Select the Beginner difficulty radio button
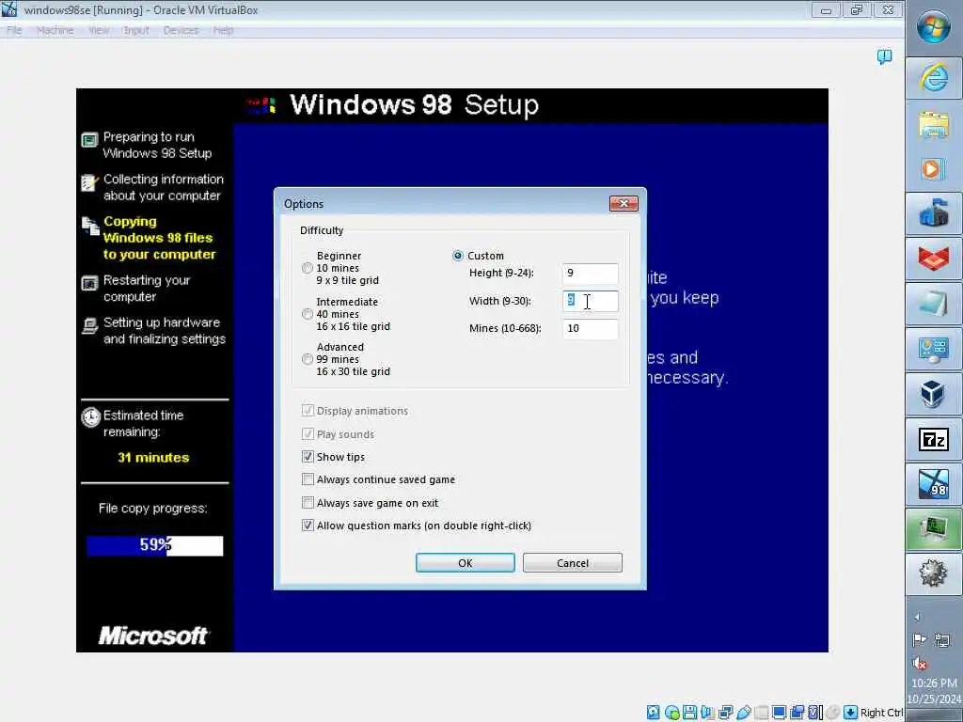This screenshot has width=963, height=722. (x=308, y=268)
